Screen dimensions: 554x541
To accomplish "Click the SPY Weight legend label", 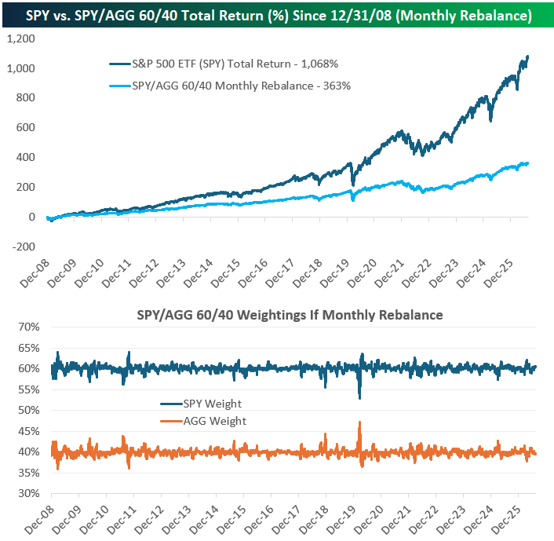I will pyautogui.click(x=213, y=404).
